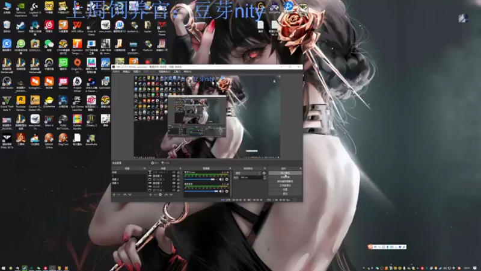The height and width of the screenshot is (271, 481).
Task: Open the green iQIYI desktop icon
Action: click(63, 64)
